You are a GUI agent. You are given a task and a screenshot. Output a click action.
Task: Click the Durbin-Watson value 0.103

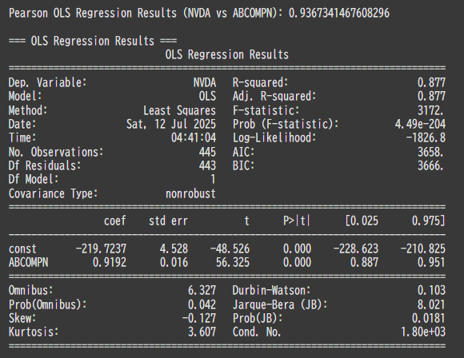pos(431,290)
